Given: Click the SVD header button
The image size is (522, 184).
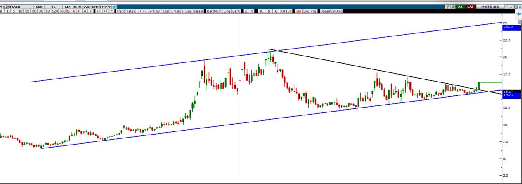Looking at the screenshot, I should point(87,7).
